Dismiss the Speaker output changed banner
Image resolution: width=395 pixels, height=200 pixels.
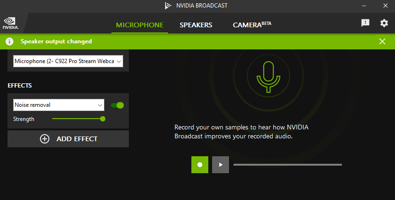(382, 41)
